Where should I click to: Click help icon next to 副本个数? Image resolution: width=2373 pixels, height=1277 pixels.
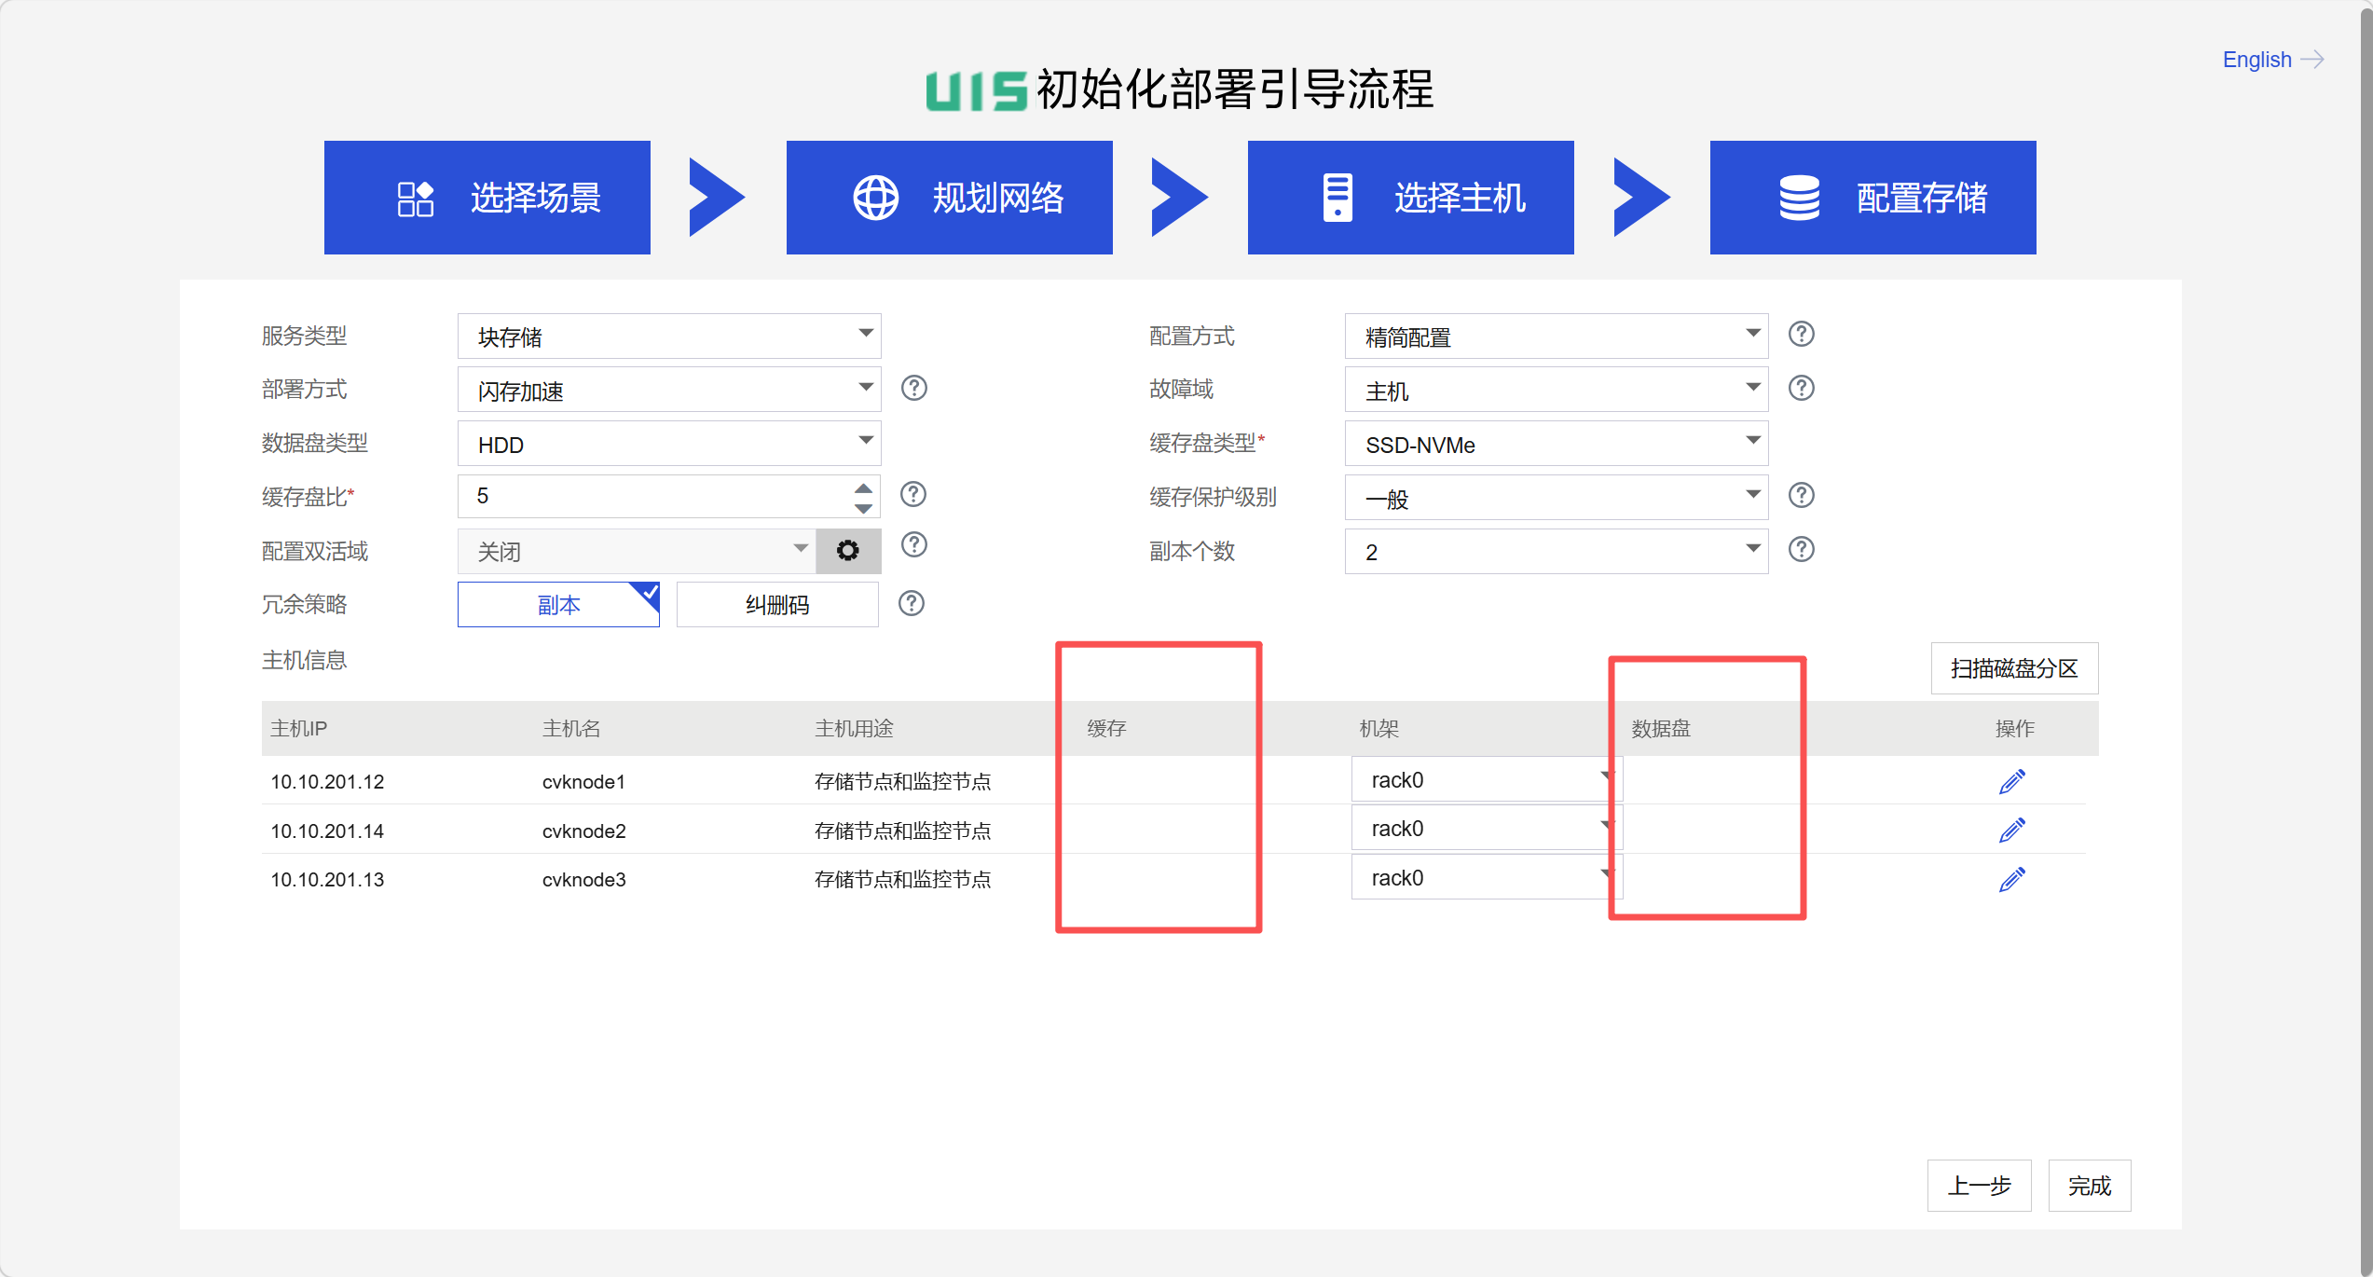click(1801, 549)
